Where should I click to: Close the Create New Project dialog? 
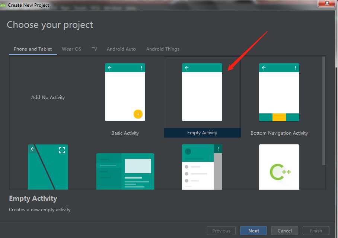click(x=327, y=3)
